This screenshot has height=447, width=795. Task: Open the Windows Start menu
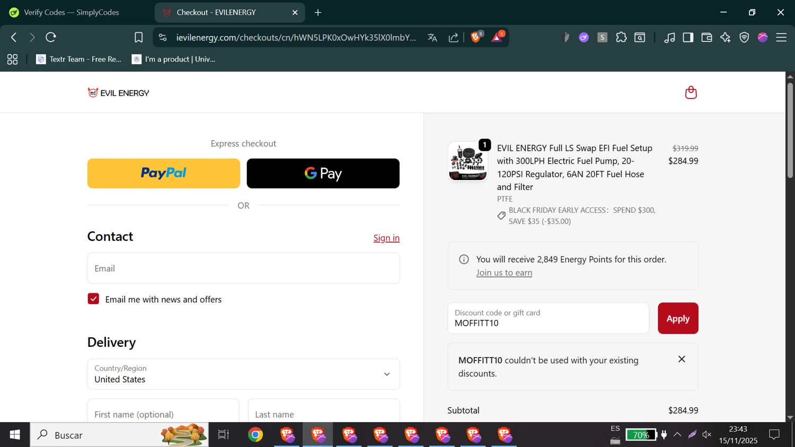coord(15,435)
